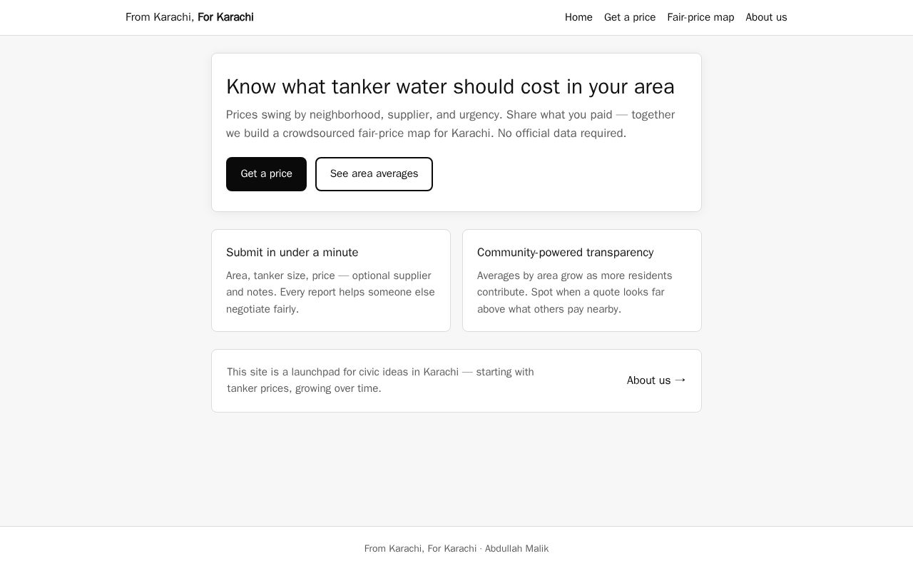
Task: Click the bold For Karachi text in header
Action: (x=225, y=17)
